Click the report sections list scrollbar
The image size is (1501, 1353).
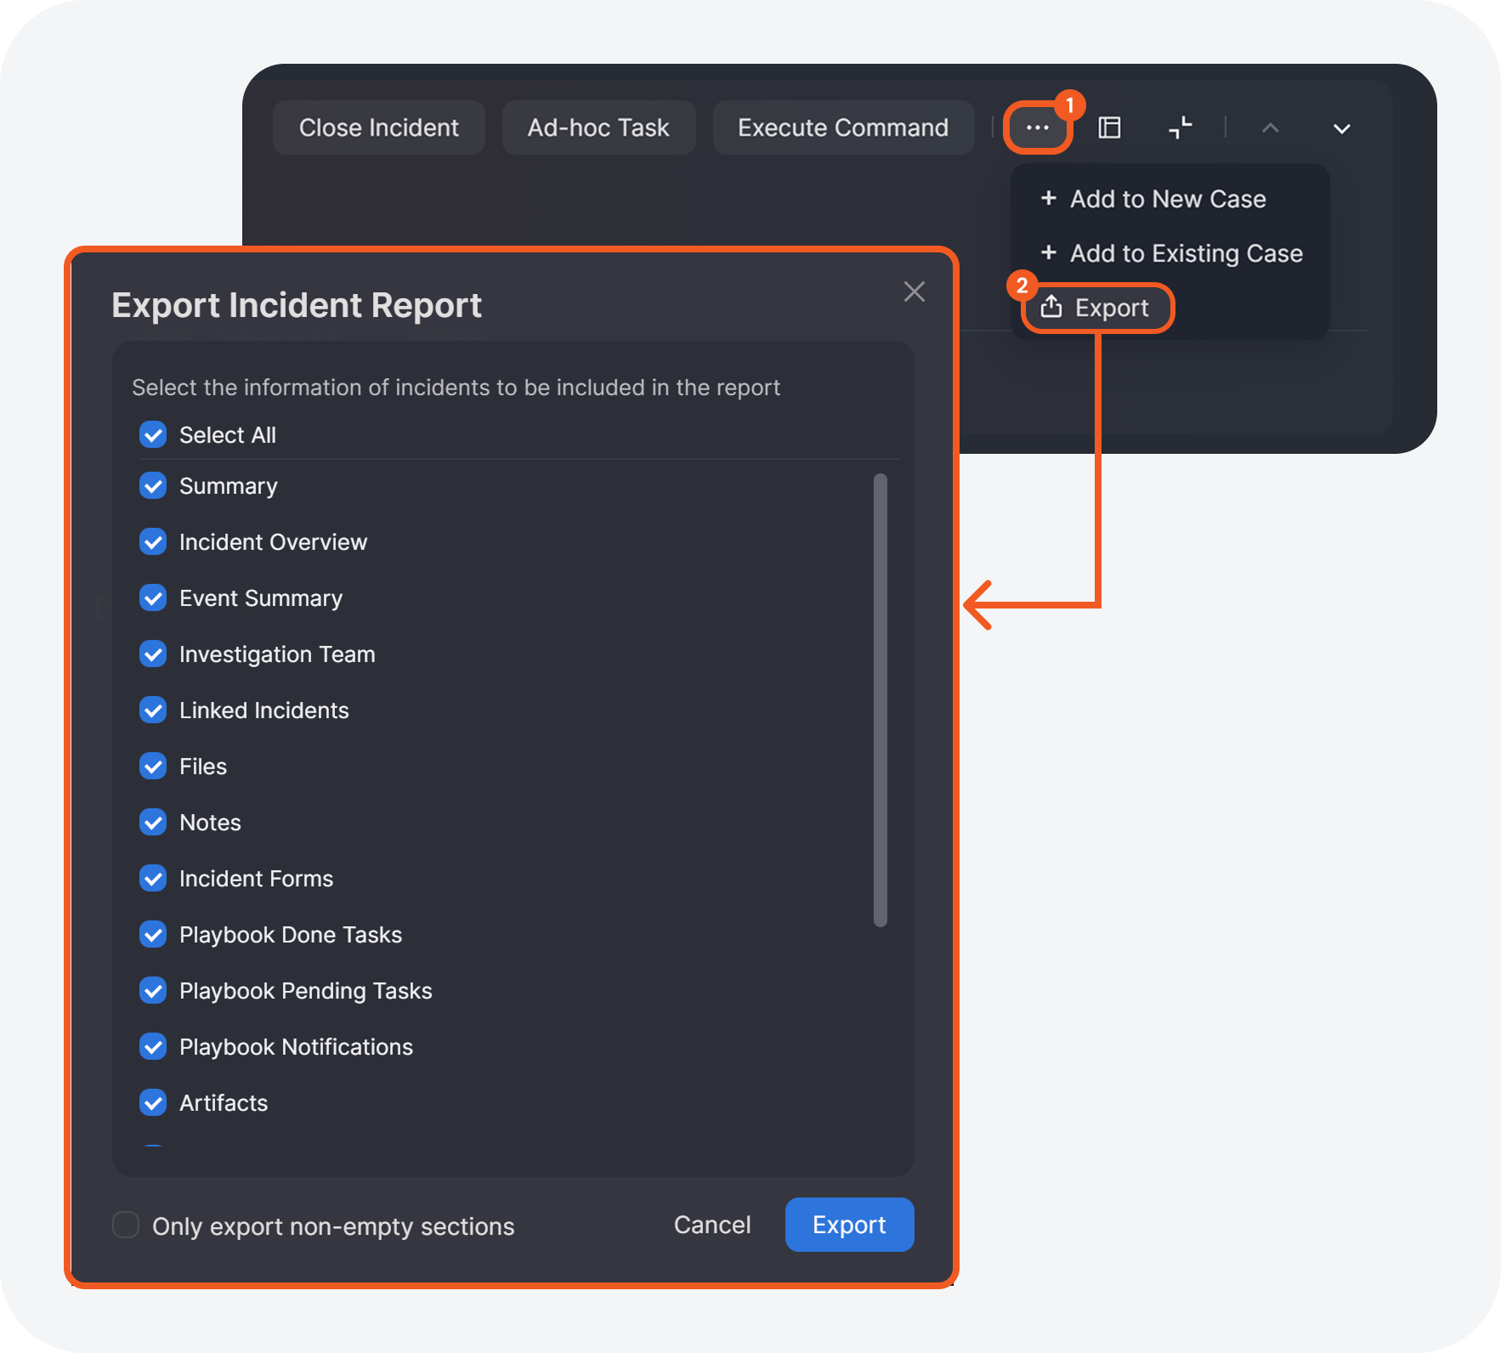tap(880, 699)
